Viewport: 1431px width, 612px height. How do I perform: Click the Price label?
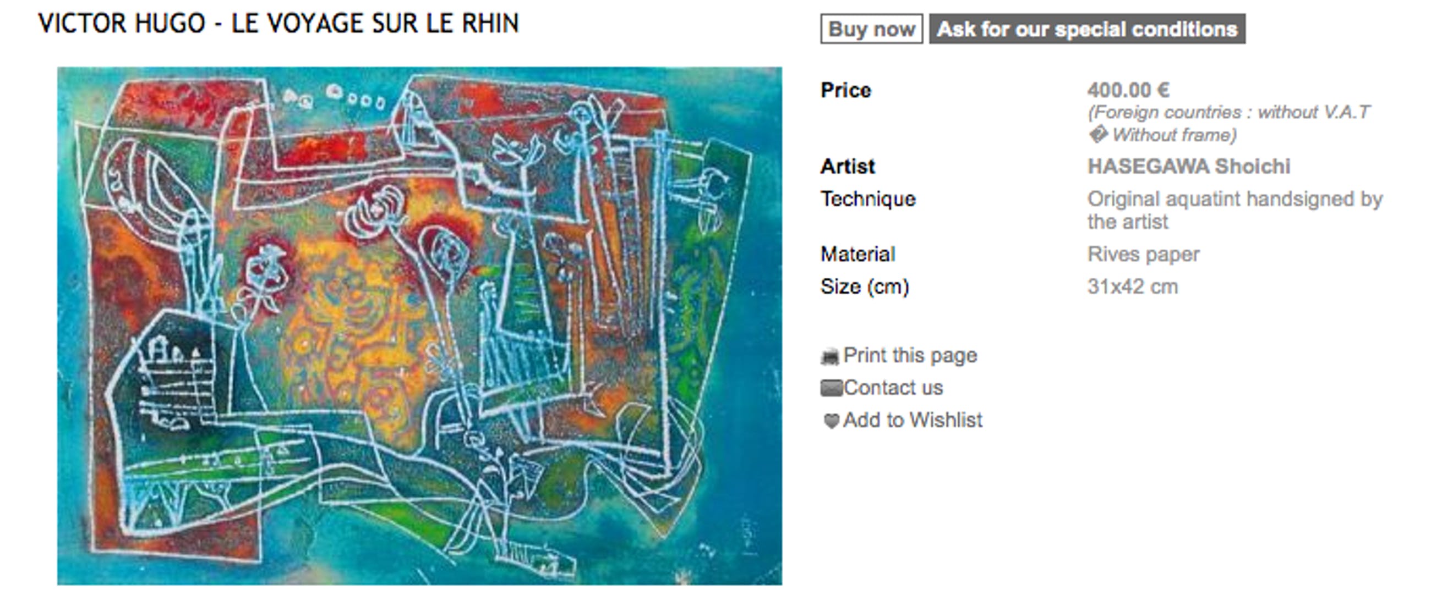845,90
